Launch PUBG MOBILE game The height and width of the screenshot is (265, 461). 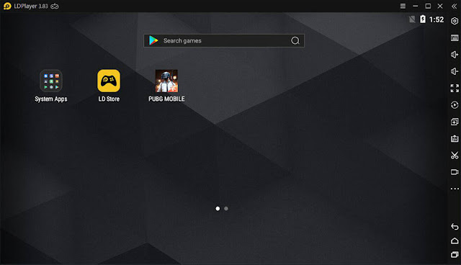coord(166,81)
